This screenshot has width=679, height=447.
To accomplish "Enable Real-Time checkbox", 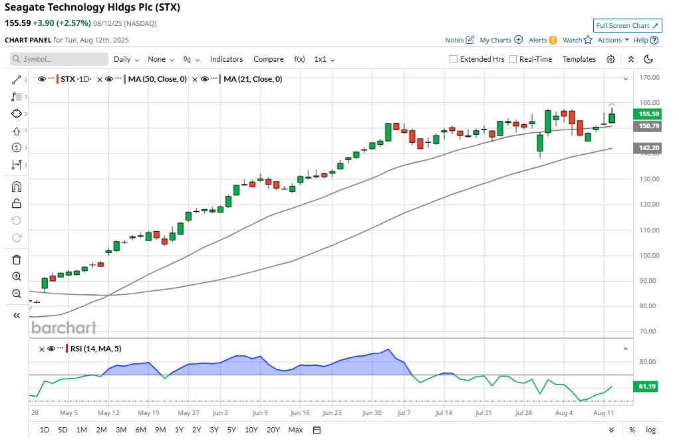I will (x=513, y=59).
